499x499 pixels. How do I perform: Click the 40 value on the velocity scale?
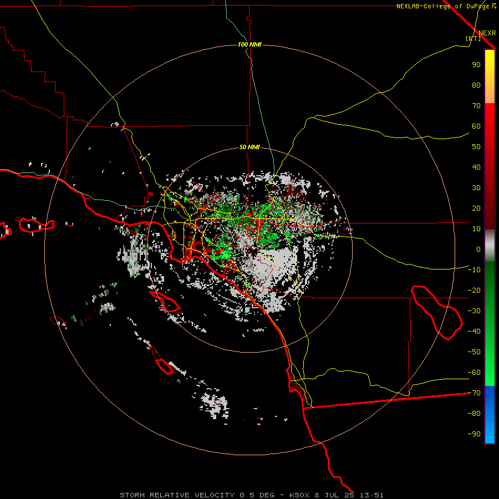(x=476, y=167)
